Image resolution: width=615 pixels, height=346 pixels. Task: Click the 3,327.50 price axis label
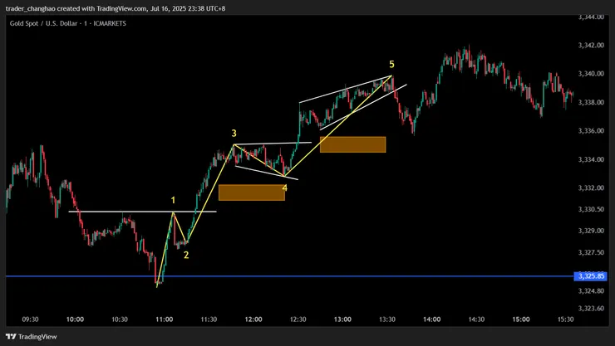(x=591, y=252)
